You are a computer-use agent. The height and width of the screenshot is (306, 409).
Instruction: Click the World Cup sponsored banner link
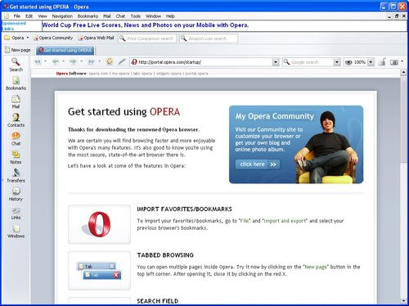pos(146,25)
